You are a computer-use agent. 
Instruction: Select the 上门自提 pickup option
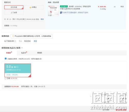(x=14, y=13)
